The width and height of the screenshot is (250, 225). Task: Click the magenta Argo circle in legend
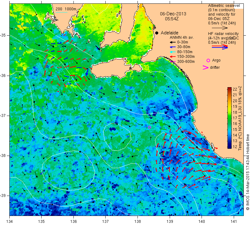[x=208, y=60]
